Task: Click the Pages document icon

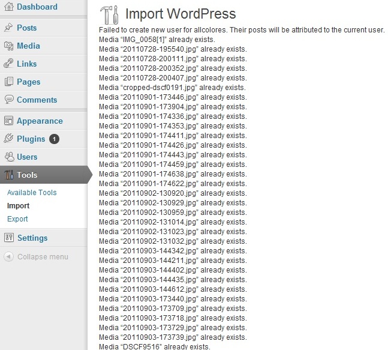Action: click(9, 82)
